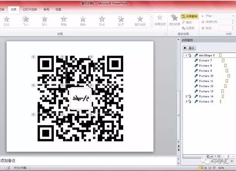Viewport: 236px width, 171px height.
Task: Select the 动画刷 animation painter
Action: point(188,28)
